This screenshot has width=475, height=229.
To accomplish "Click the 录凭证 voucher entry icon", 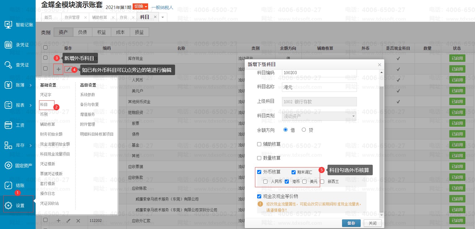I will click(x=8, y=45).
